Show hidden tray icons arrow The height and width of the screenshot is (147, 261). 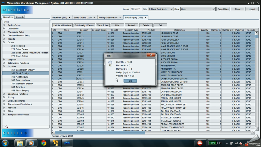(x=227, y=143)
